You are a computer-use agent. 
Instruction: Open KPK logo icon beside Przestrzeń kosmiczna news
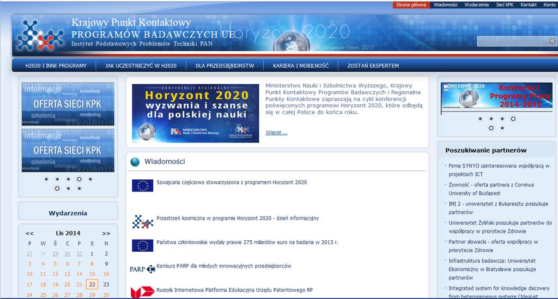tap(142, 222)
